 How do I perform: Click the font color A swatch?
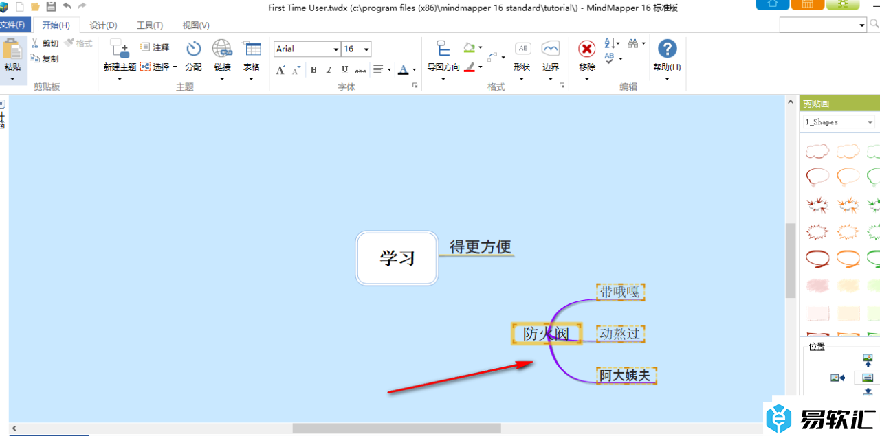tap(403, 70)
